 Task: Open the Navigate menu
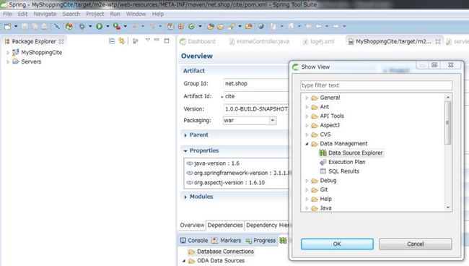[x=45, y=14]
